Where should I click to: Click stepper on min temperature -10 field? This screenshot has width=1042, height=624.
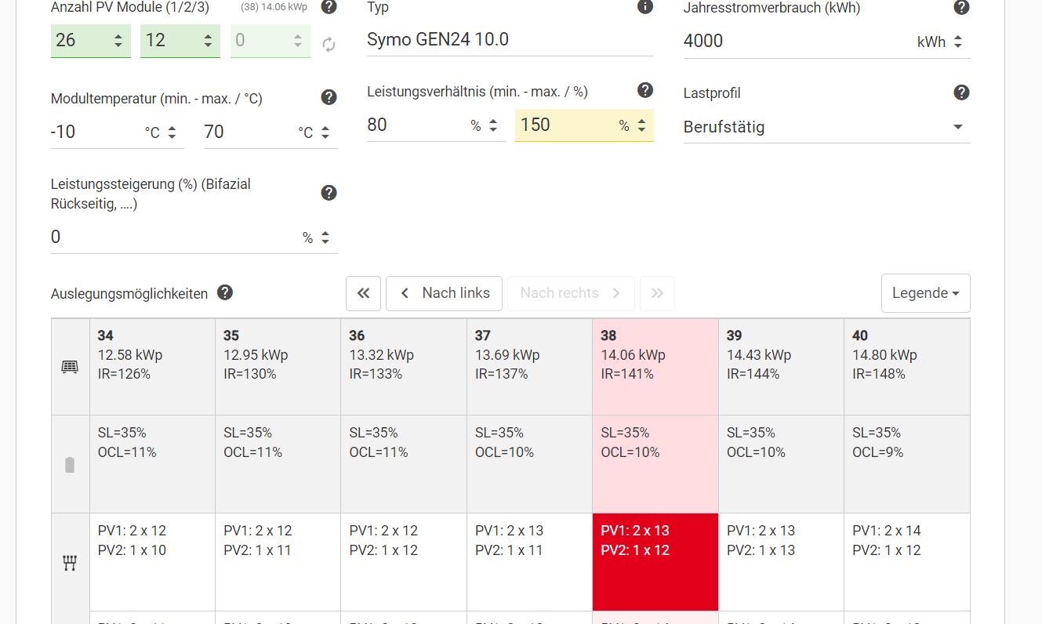pos(172,132)
